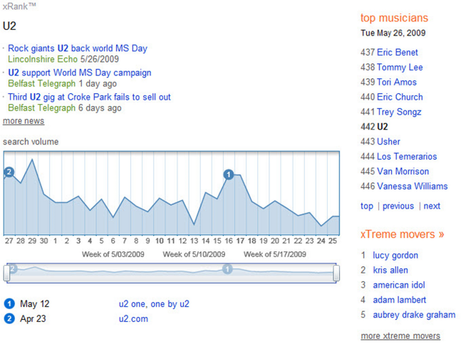Click the blue circle 2 icon beside Apr 23
Image resolution: width=463 pixels, height=344 pixels.
click(9, 318)
